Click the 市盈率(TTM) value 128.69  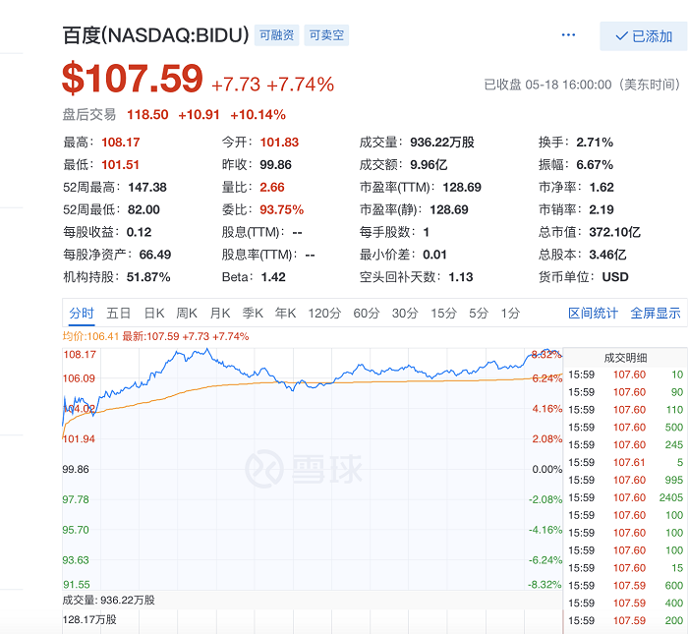coord(462,188)
